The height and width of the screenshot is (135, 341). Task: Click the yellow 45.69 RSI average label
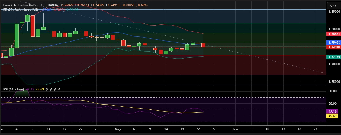[x=332, y=116]
